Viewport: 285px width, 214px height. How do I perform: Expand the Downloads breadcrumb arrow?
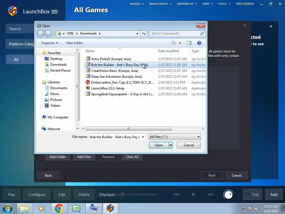click(100, 33)
